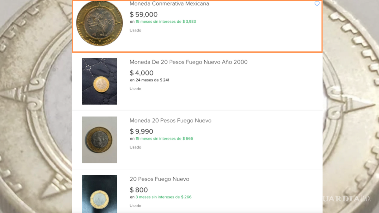Open the 20 Pesos Fuego Nuevo listing priced $800
Image resolution: width=379 pixels, height=213 pixels.
[159, 179]
